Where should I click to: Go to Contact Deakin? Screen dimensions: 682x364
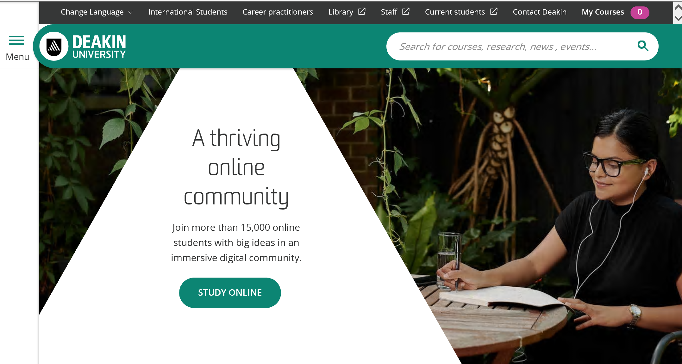click(540, 12)
